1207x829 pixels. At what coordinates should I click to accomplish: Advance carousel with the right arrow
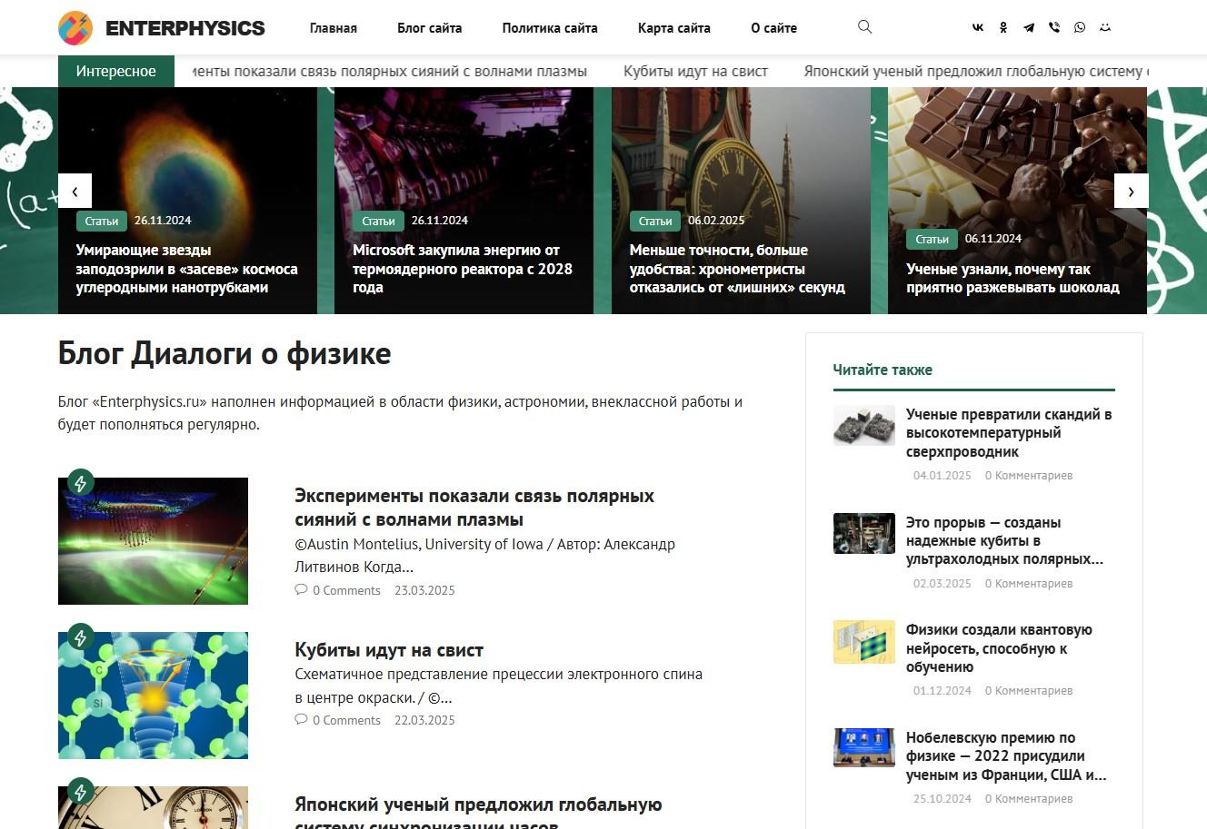point(1132,191)
